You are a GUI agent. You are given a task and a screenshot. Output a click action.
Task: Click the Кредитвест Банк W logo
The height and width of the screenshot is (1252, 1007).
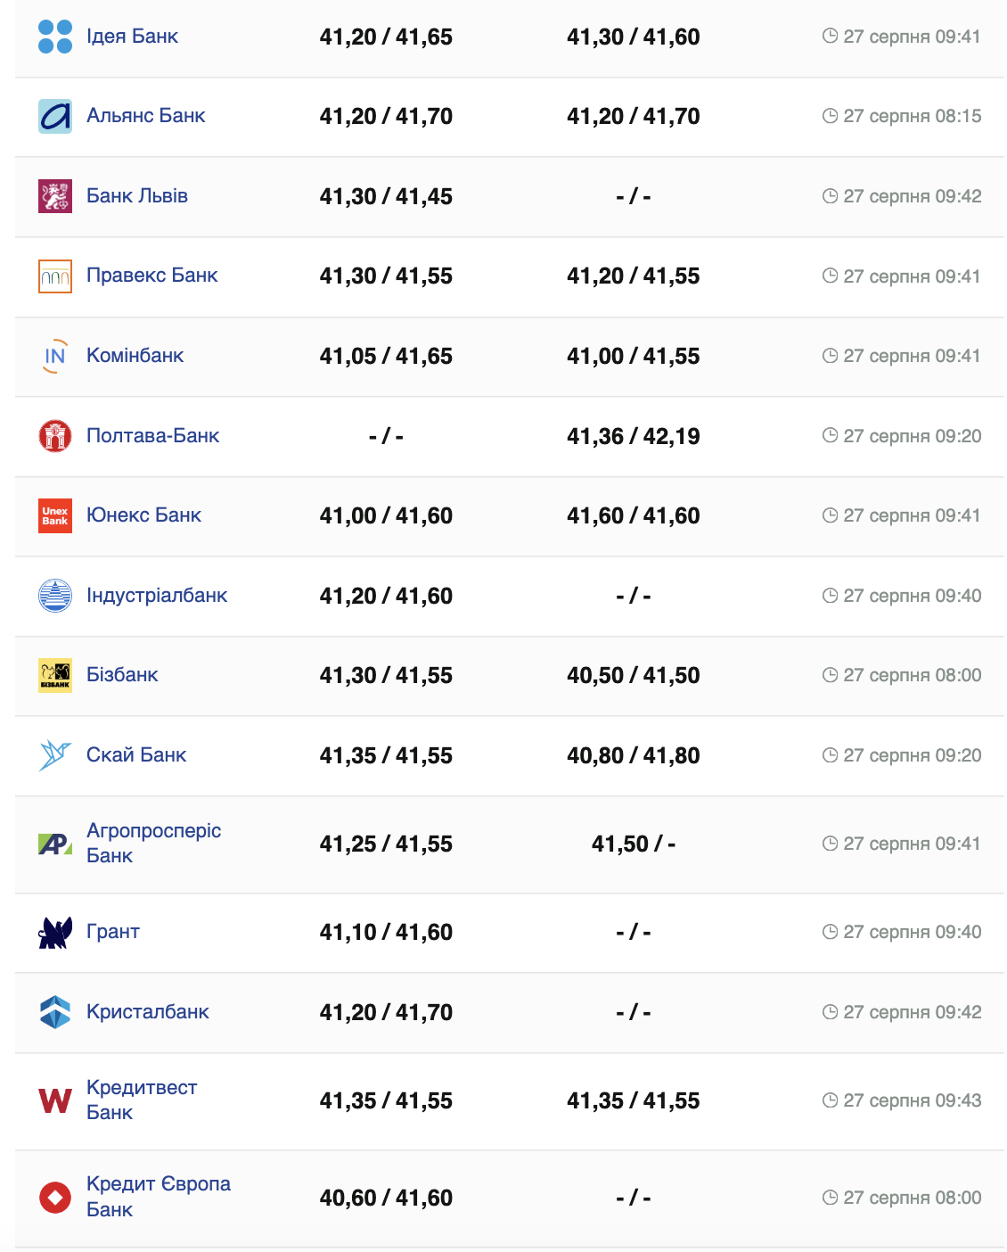(x=55, y=1101)
